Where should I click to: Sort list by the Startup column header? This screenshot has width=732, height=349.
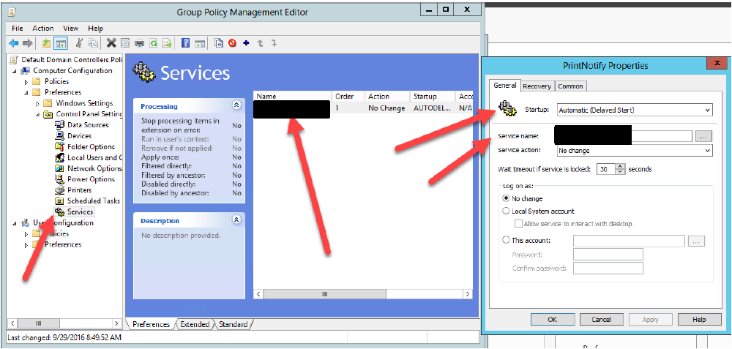pyautogui.click(x=433, y=96)
